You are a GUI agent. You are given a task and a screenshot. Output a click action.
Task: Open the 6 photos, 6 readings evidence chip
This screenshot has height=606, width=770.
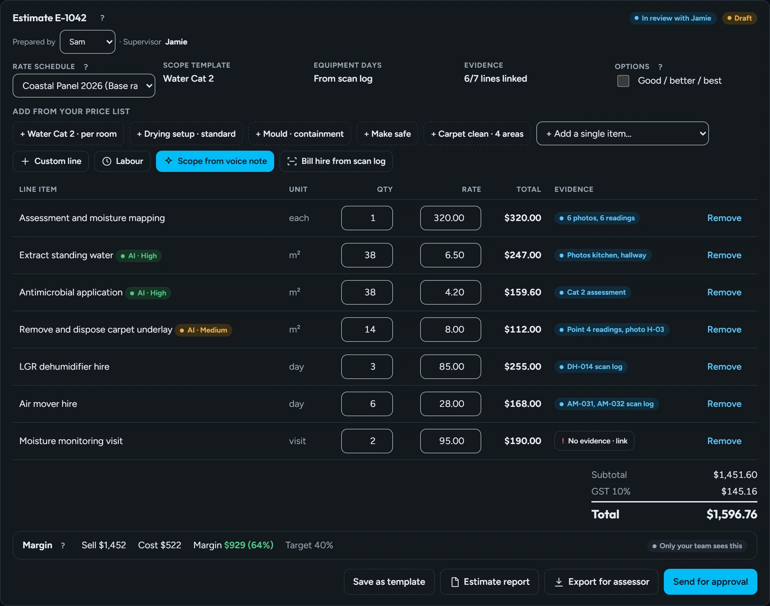point(597,218)
